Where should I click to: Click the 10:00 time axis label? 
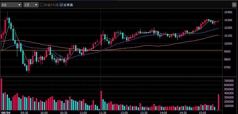[x=44, y=112]
